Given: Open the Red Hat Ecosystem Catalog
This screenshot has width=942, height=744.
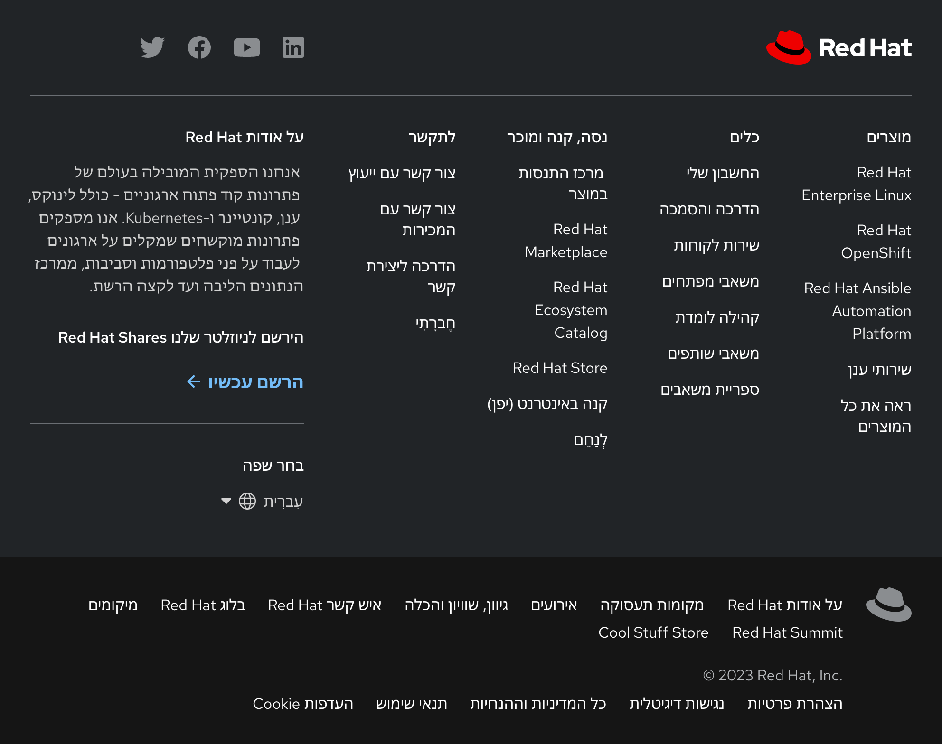Looking at the screenshot, I should pyautogui.click(x=571, y=310).
